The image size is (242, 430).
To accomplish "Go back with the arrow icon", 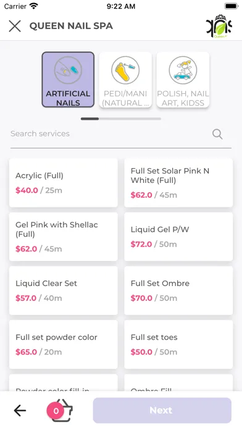I will (20, 410).
